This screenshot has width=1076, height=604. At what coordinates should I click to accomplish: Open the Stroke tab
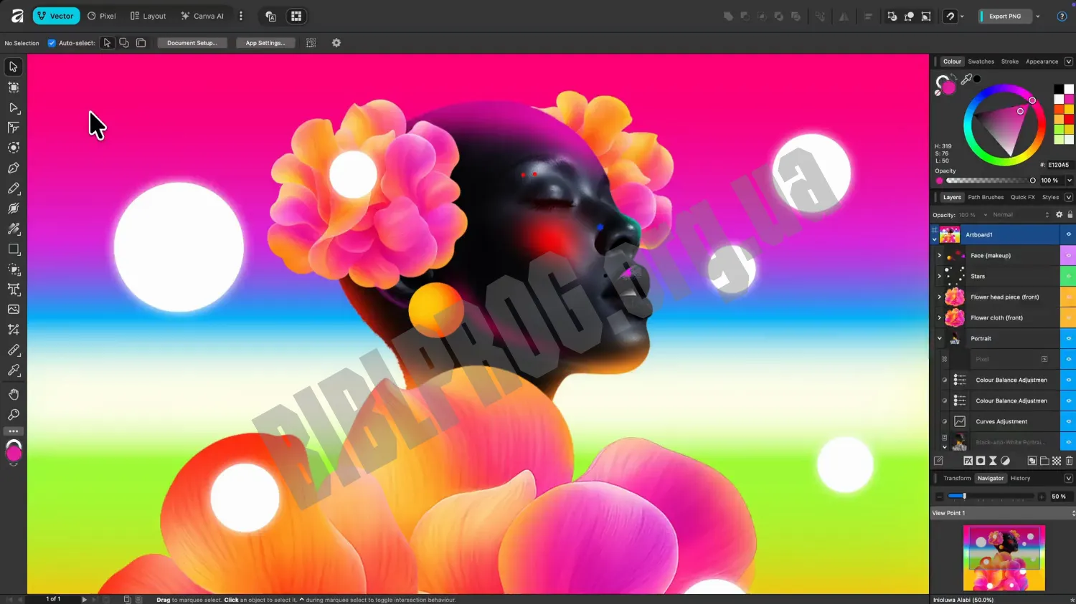click(1010, 62)
